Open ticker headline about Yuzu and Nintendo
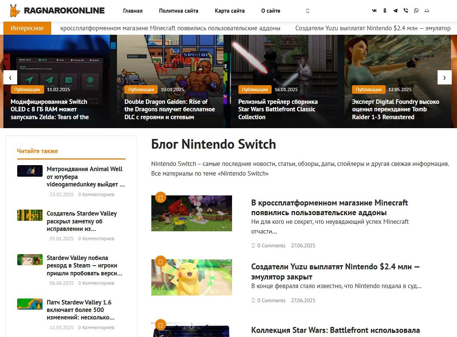Viewport: 457px width, 337px height. coord(373,28)
